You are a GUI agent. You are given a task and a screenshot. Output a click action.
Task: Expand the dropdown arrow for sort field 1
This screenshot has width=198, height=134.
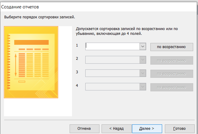pos(143,47)
